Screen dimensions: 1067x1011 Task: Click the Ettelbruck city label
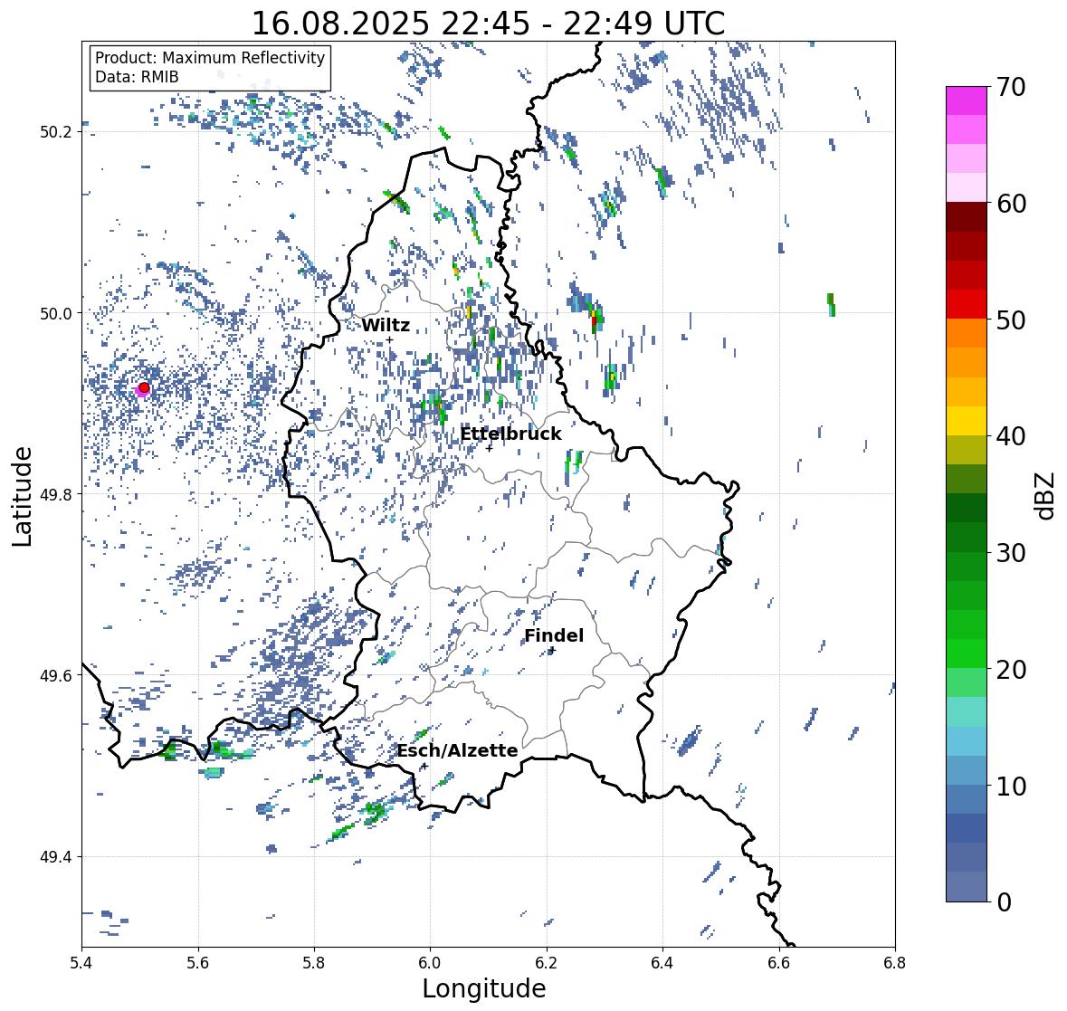(x=510, y=434)
